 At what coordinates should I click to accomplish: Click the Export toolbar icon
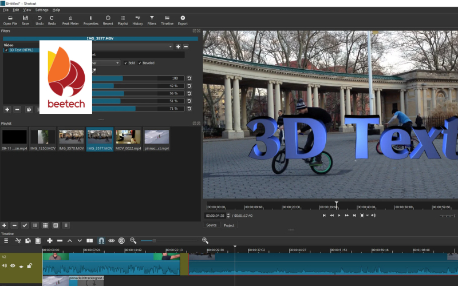[x=183, y=21]
